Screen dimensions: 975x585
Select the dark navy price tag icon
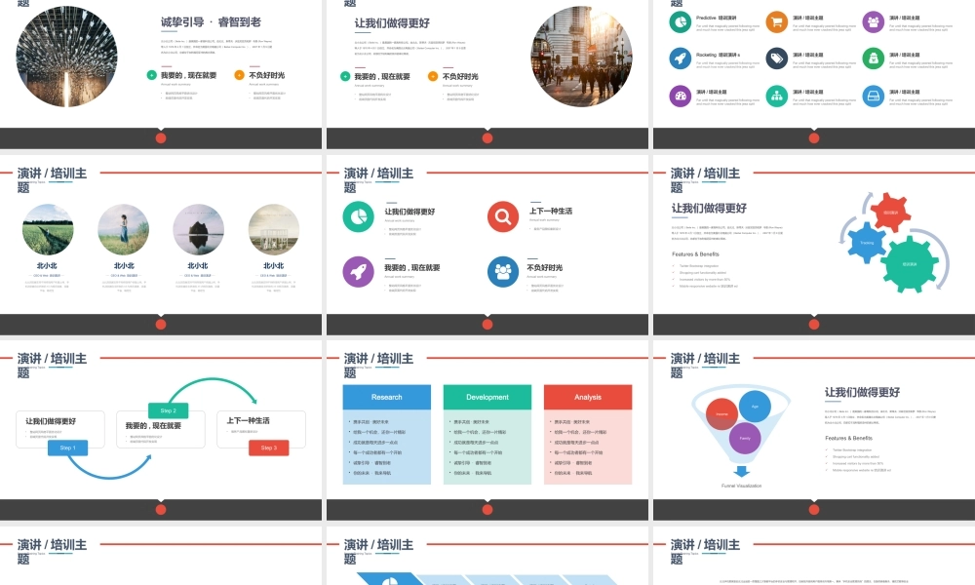coord(777,58)
